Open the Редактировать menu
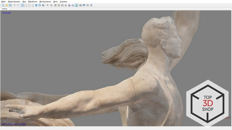The width and height of the screenshot is (232, 130). [x=14, y=2]
